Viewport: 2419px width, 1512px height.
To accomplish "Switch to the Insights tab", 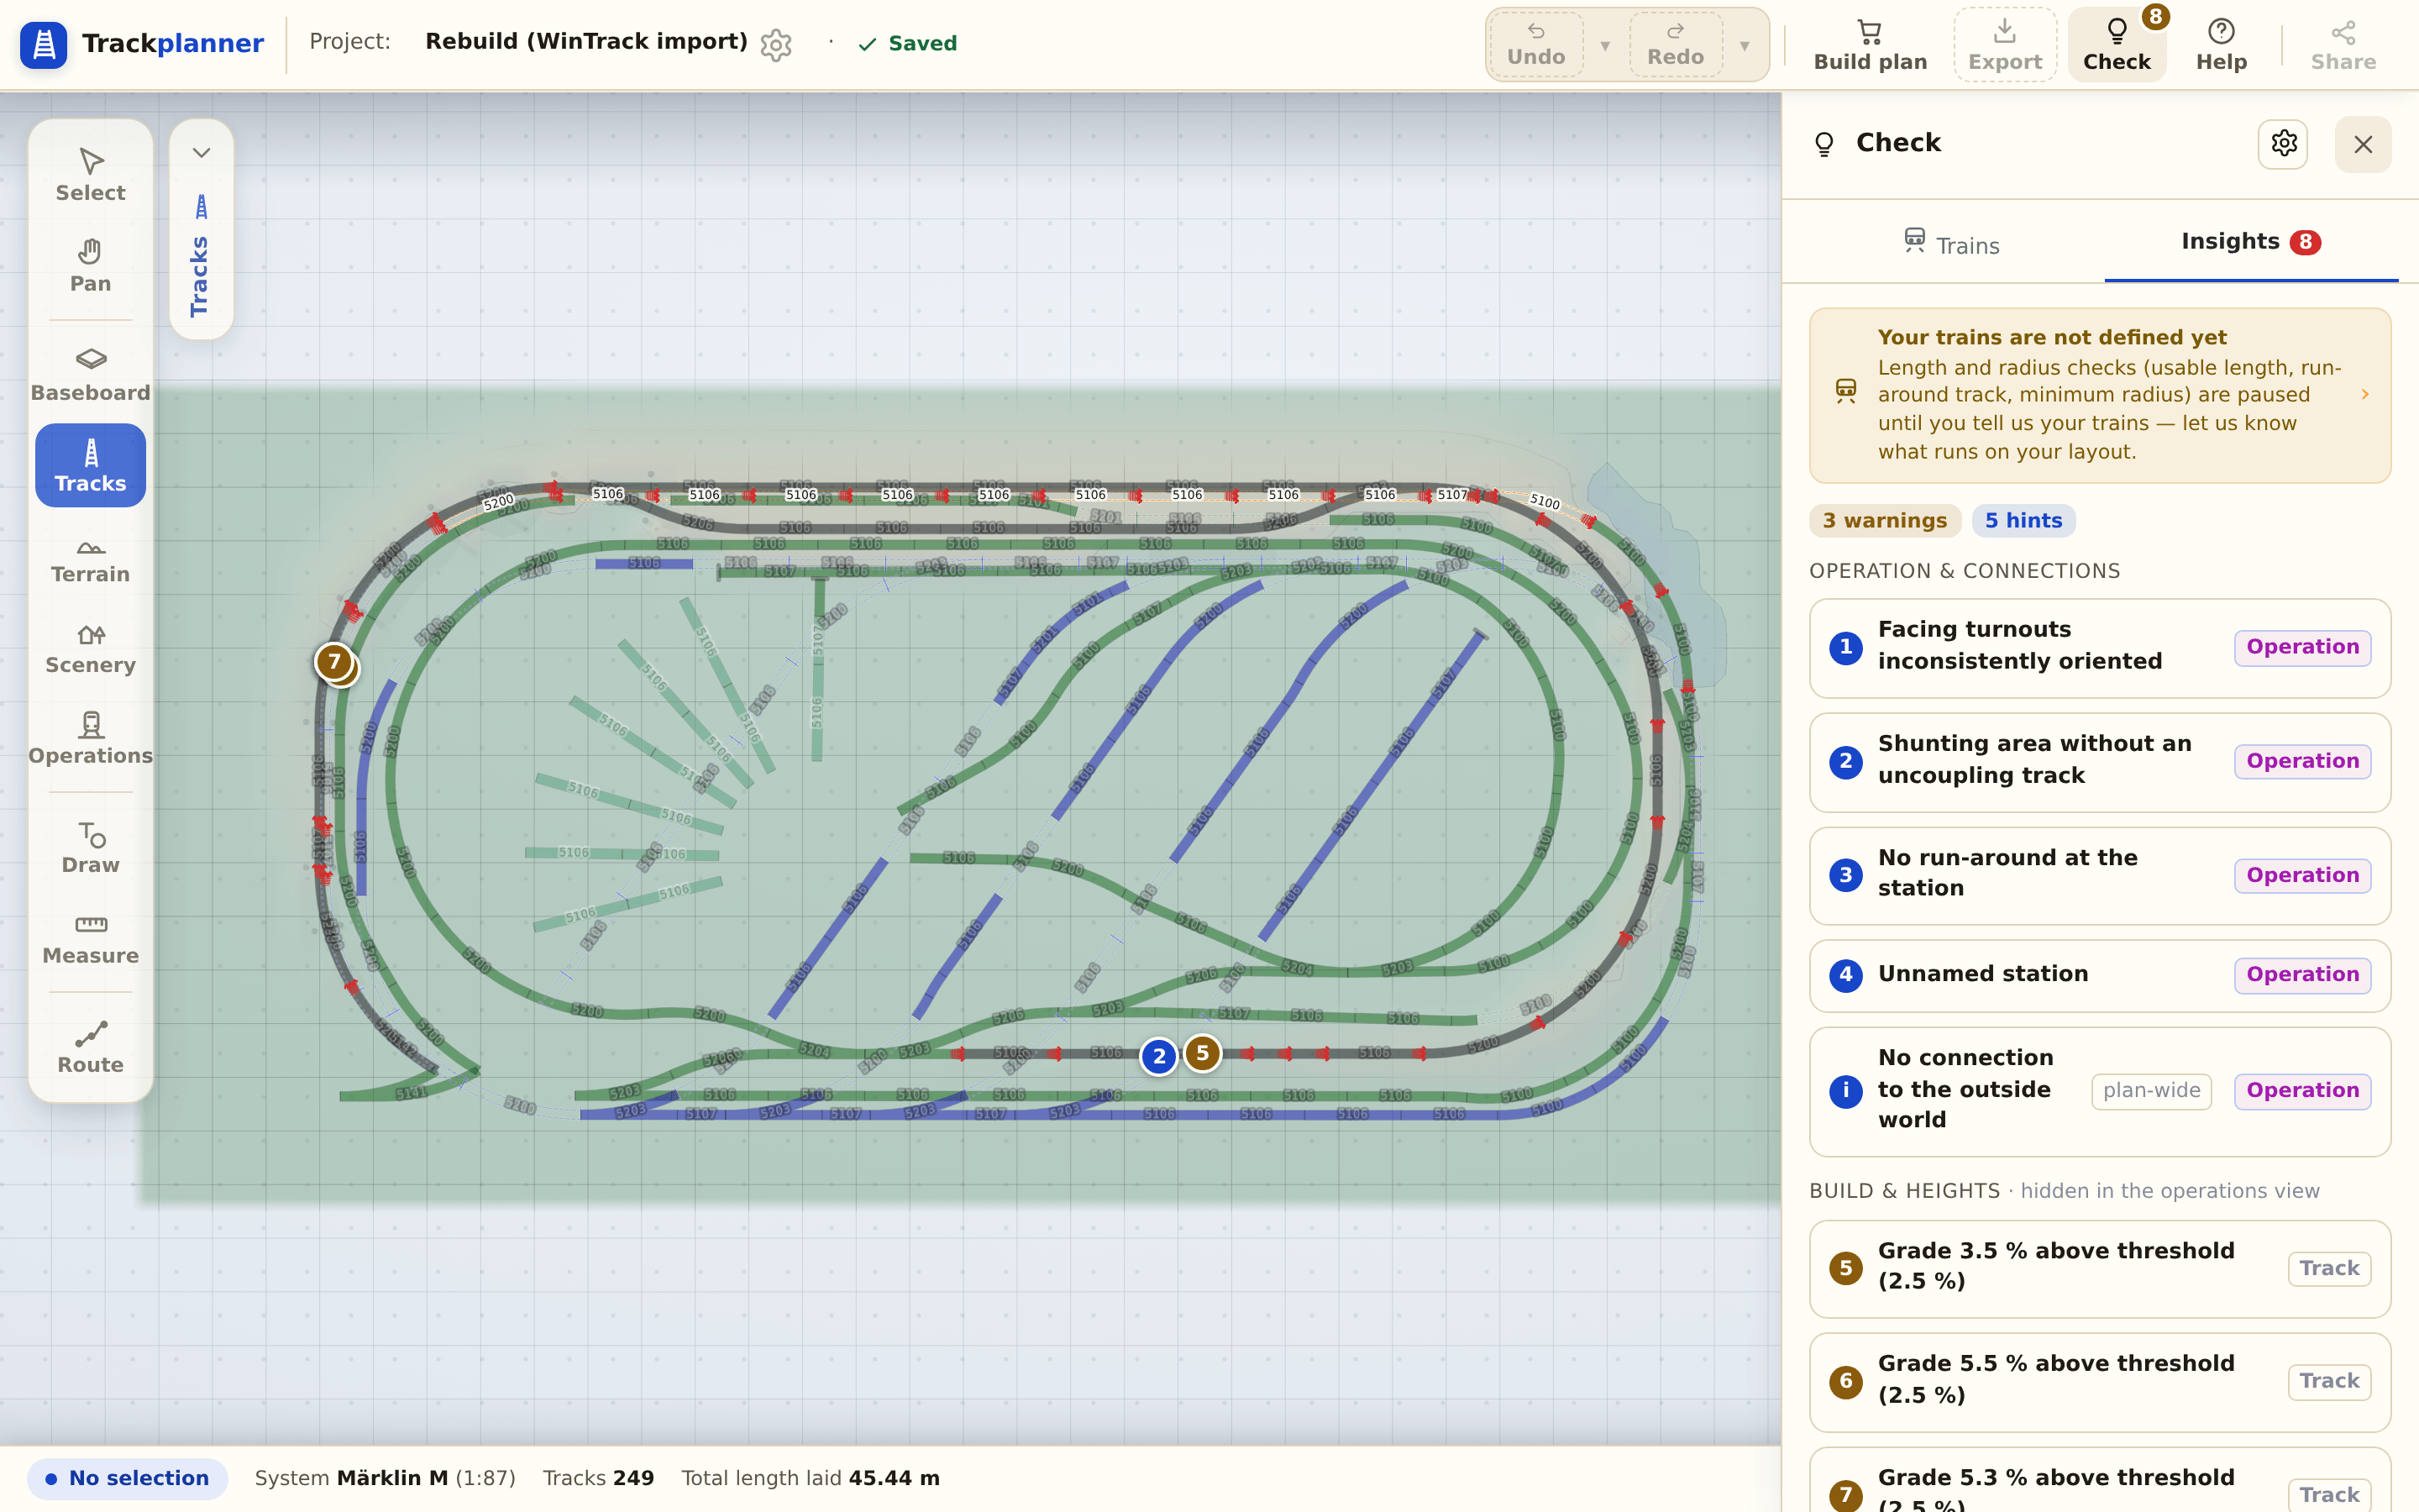I will 2251,242.
